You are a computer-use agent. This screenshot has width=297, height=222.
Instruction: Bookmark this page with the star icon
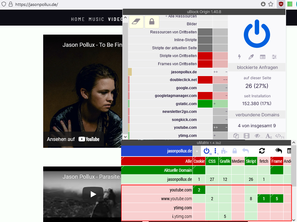pos(271,4)
